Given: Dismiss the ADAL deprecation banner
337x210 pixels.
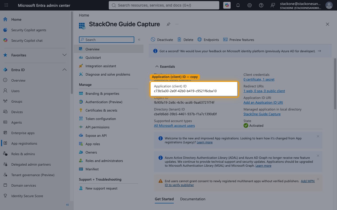Looking at the screenshot, I should (x=318, y=156).
